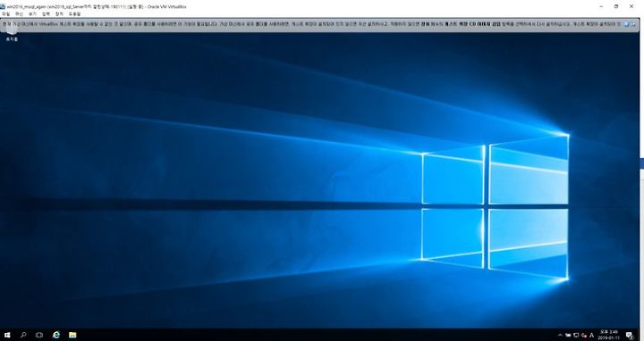Open the 입력 menu in VirtualBox
Screen dimensions: 644x341
(x=46, y=13)
